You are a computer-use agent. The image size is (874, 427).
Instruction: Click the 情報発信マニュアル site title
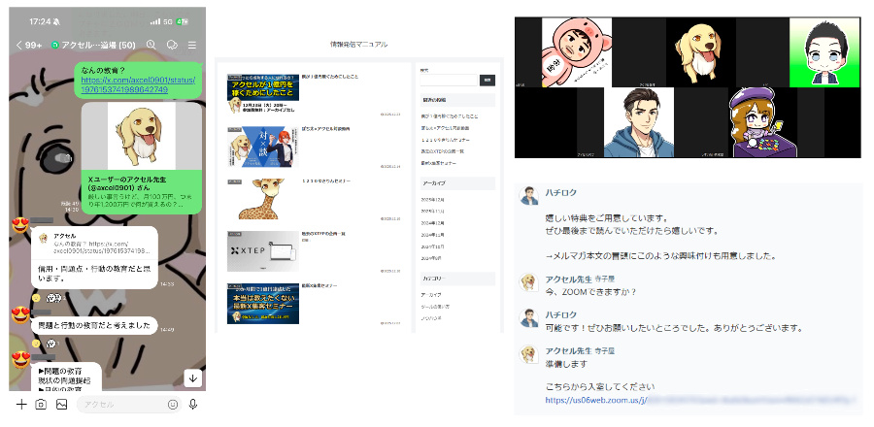[358, 44]
